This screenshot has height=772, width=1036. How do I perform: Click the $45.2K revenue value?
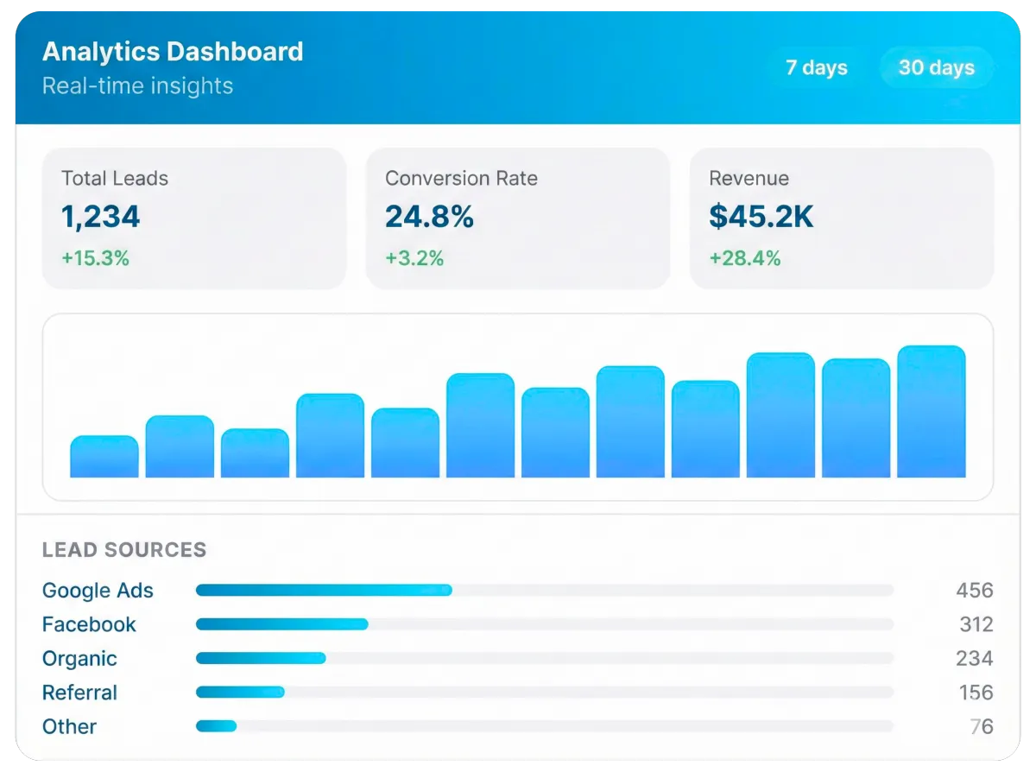coord(761,217)
